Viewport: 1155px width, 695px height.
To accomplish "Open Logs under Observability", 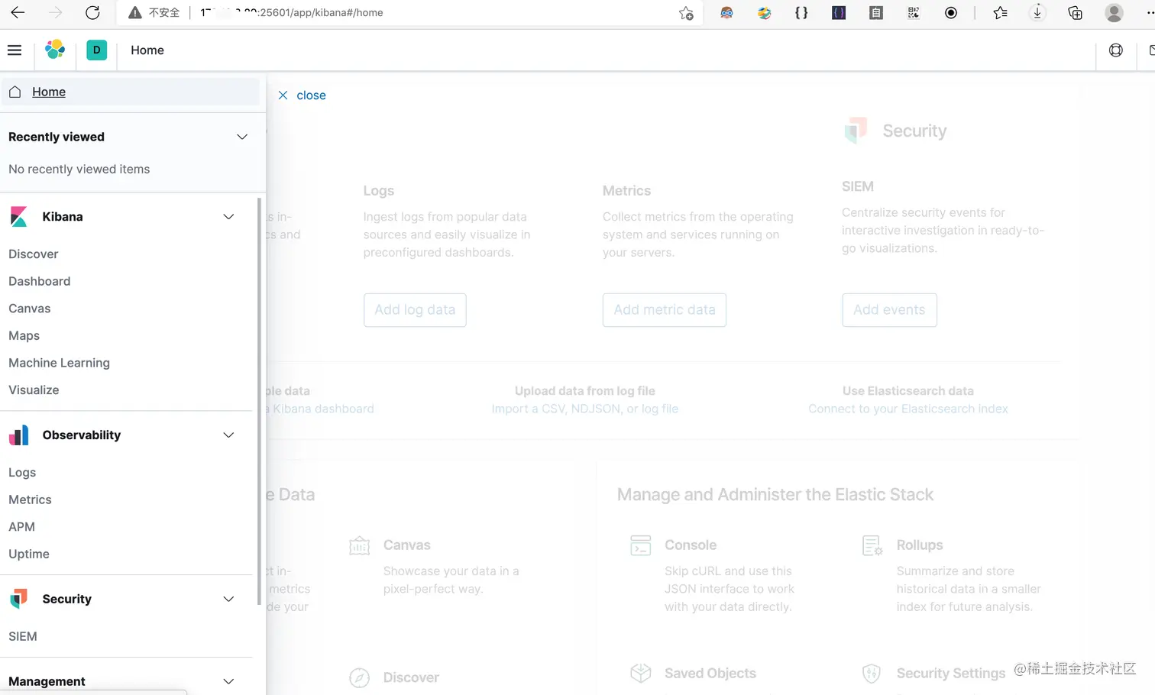I will click(x=22, y=473).
